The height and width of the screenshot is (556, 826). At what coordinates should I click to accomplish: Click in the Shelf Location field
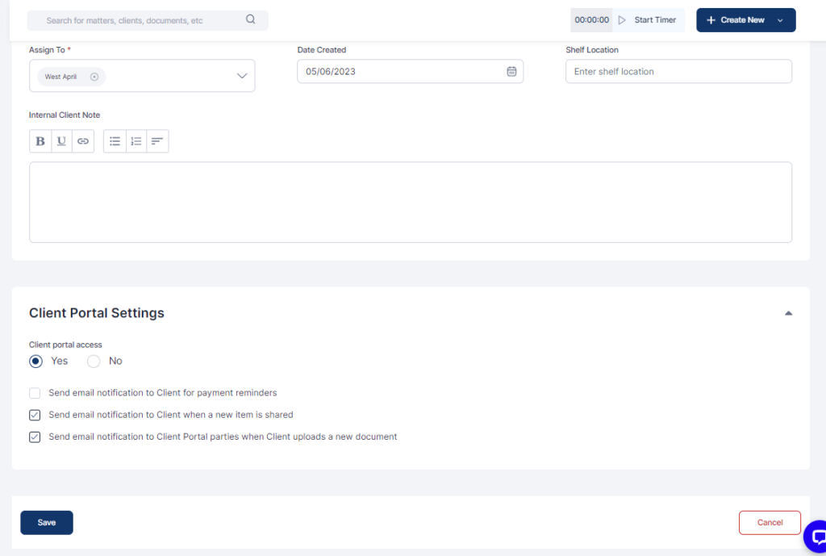pos(678,72)
